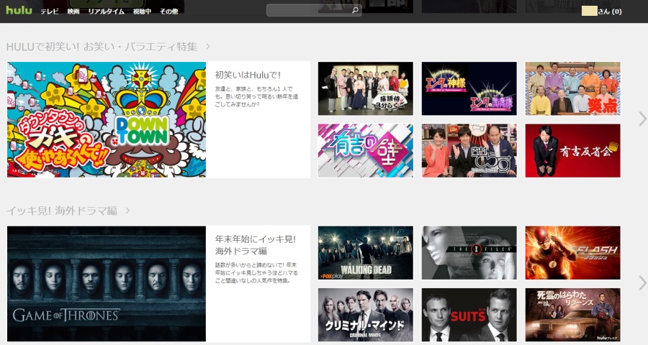The image size is (648, 345).
Task: Open the リアルタイム menu
Action: coord(107,11)
